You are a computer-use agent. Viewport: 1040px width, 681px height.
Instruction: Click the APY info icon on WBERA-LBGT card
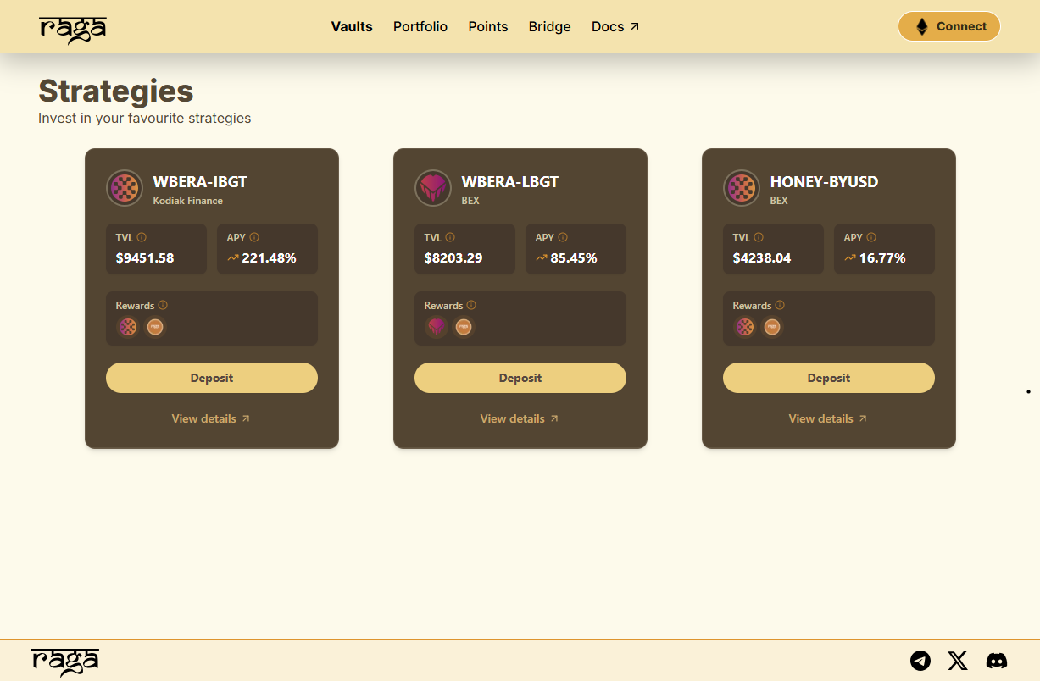click(563, 237)
